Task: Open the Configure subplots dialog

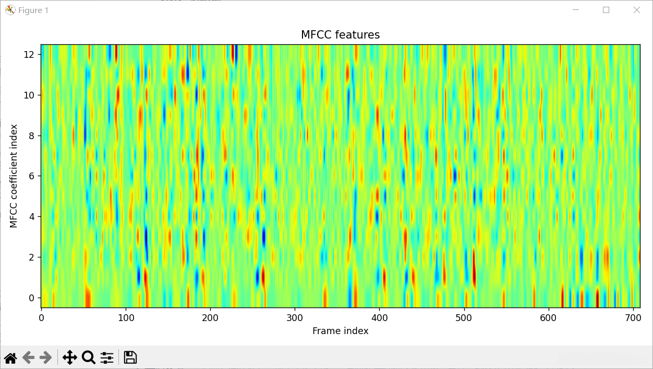Action: (x=107, y=358)
